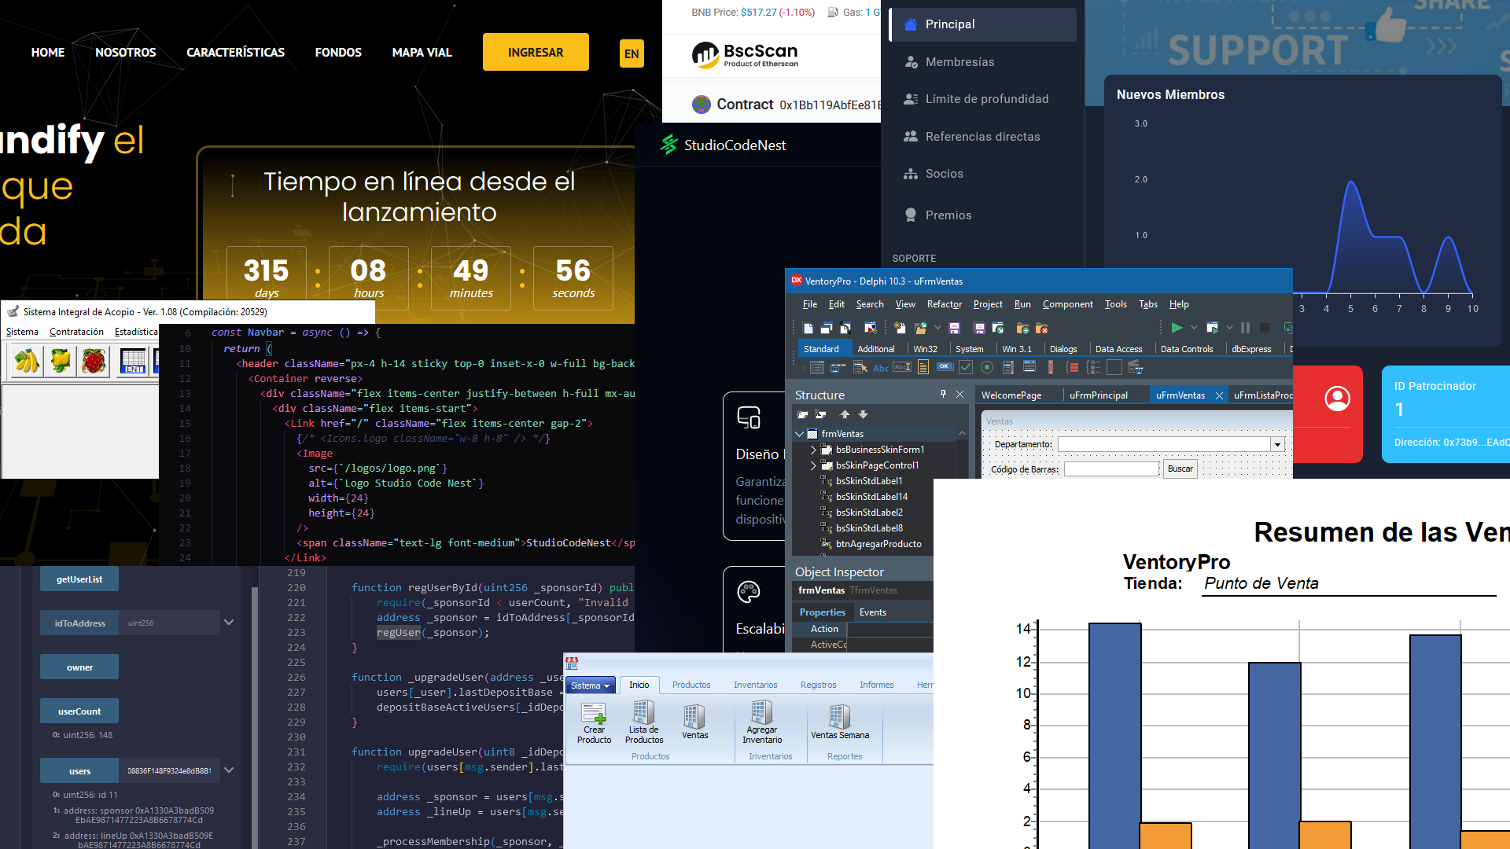Open the Refactor menu in Delphi
The height and width of the screenshot is (849, 1510).
[x=944, y=304]
